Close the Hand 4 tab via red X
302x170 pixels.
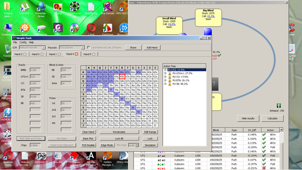(x=76, y=54)
